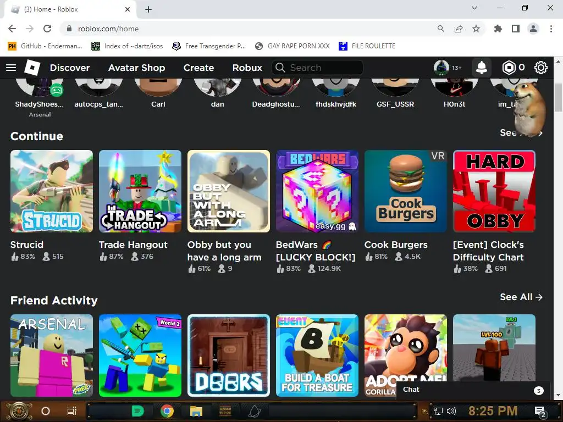Open the blue World 2 sword game thumbnail
Screen dimensions: 563x422
(140, 356)
